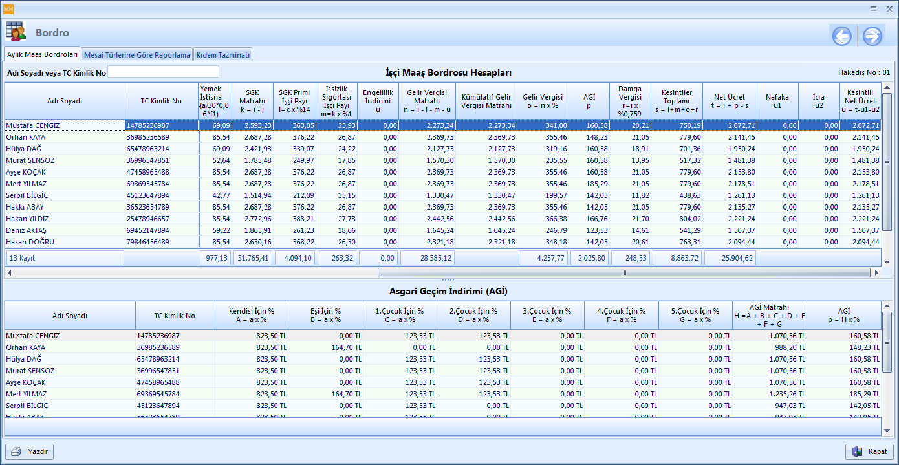
Task: Switch to Kıdem Tazminatı tab
Action: coord(222,55)
